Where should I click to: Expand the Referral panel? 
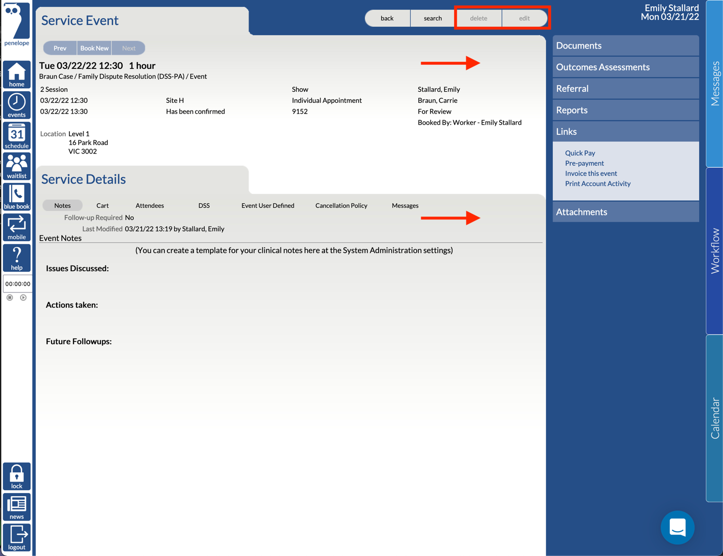pyautogui.click(x=626, y=89)
